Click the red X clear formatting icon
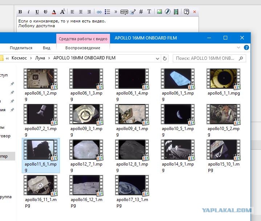 [x=195, y=12]
